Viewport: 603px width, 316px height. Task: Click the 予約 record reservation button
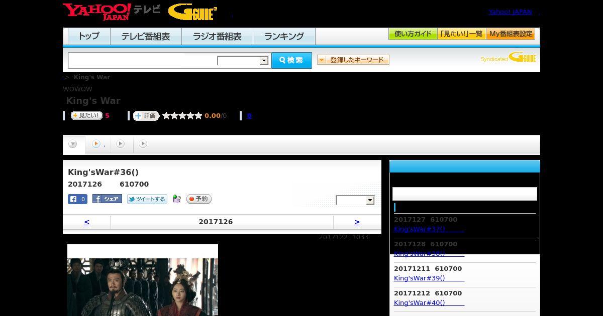199,199
